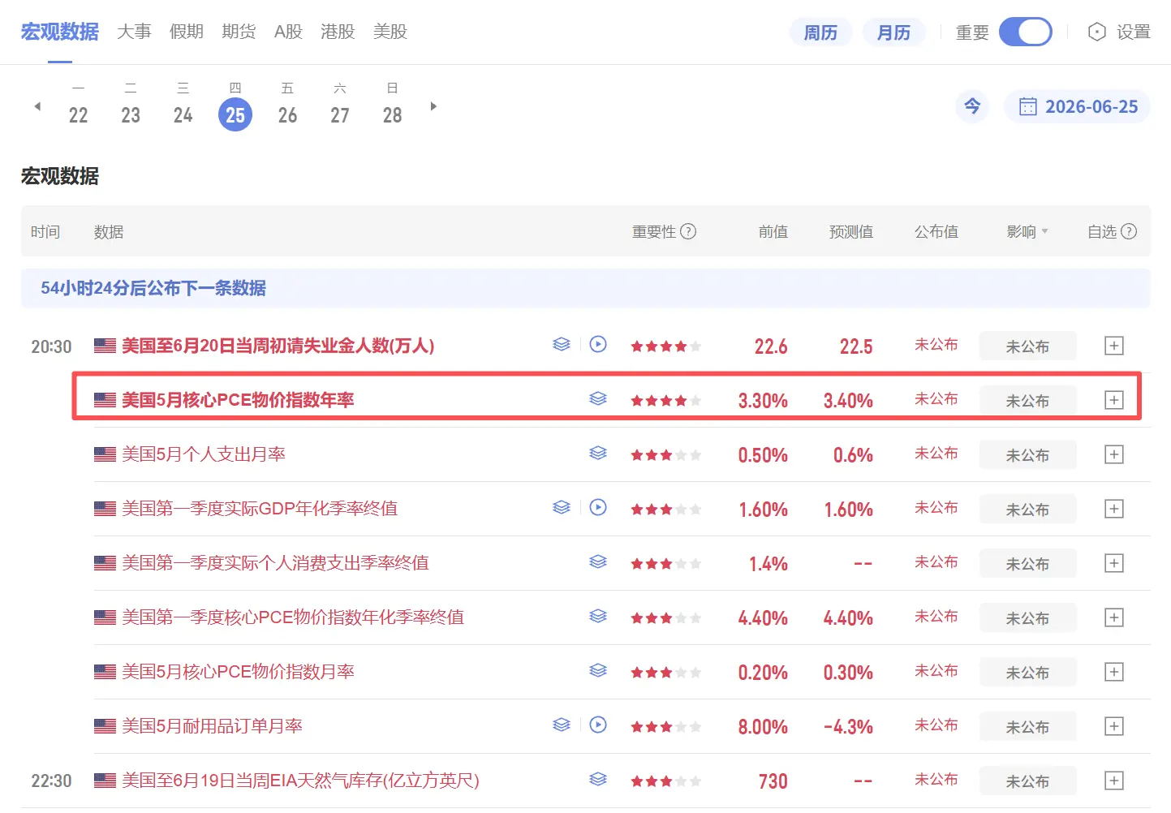Image resolution: width=1171 pixels, height=813 pixels.
Task: Add 核心PCE物价指数年化季率终值 to watchlist
Action: coord(1114,617)
